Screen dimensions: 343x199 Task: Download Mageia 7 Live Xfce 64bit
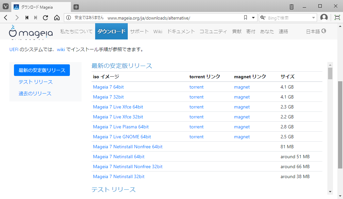click(x=118, y=107)
